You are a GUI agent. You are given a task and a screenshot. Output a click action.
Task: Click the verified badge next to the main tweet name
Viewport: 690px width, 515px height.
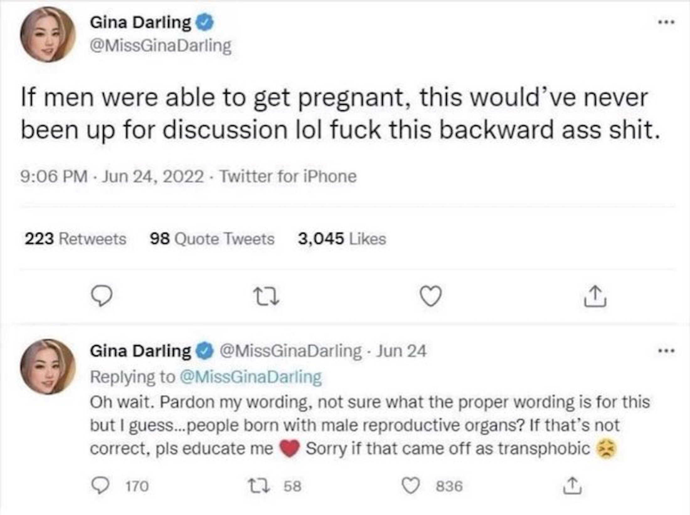coord(205,23)
